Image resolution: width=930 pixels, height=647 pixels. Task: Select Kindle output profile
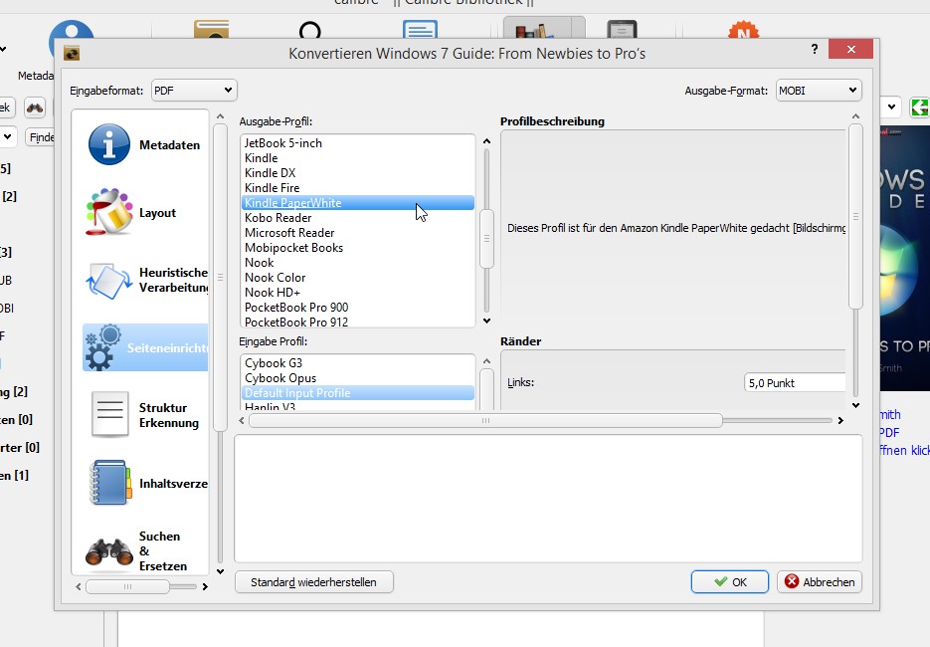[358, 158]
